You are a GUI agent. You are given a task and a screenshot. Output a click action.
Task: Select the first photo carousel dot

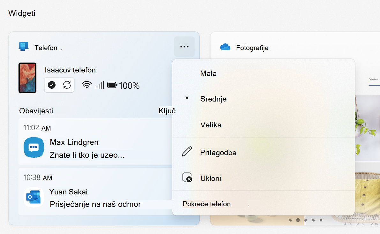290,220
